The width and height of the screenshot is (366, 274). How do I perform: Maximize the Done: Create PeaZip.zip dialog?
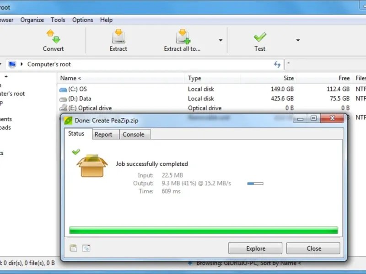pyautogui.click(x=314, y=118)
